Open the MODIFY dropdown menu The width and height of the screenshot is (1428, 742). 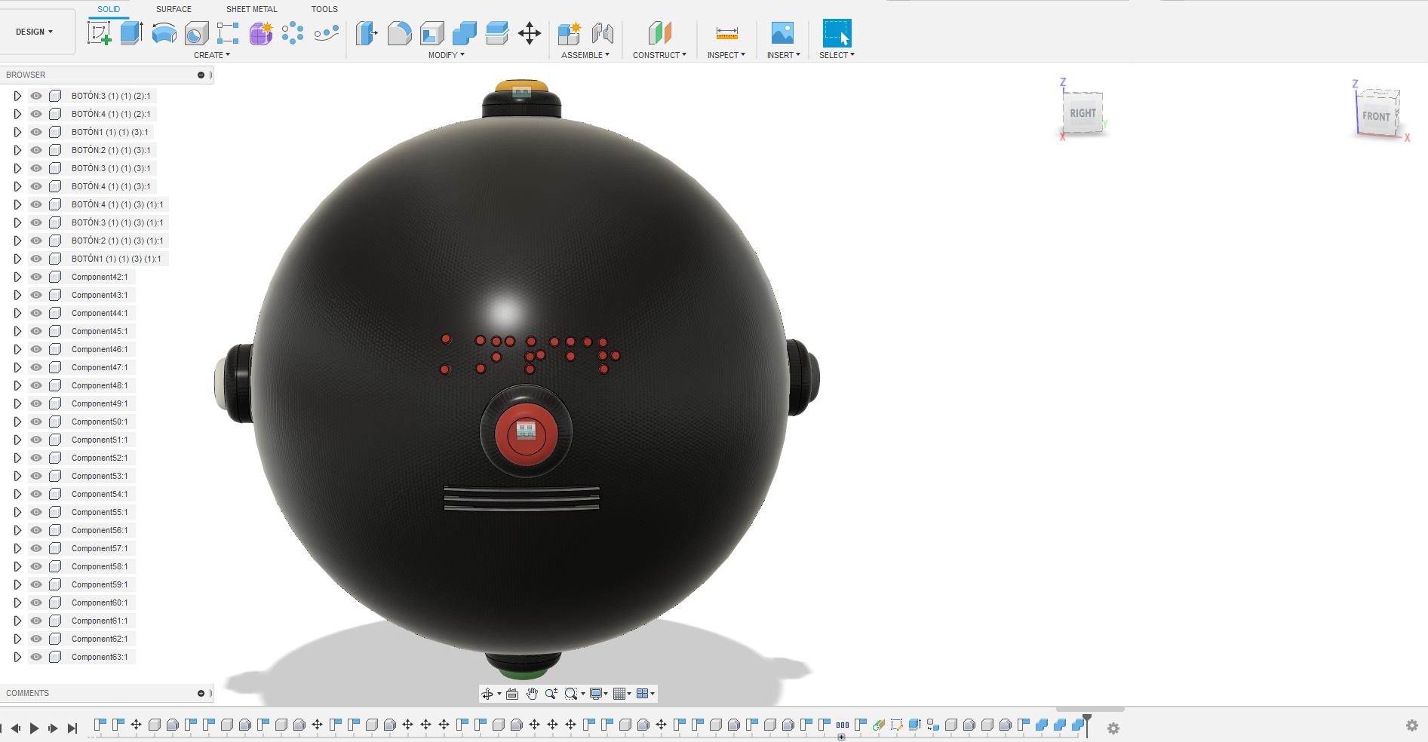point(447,55)
